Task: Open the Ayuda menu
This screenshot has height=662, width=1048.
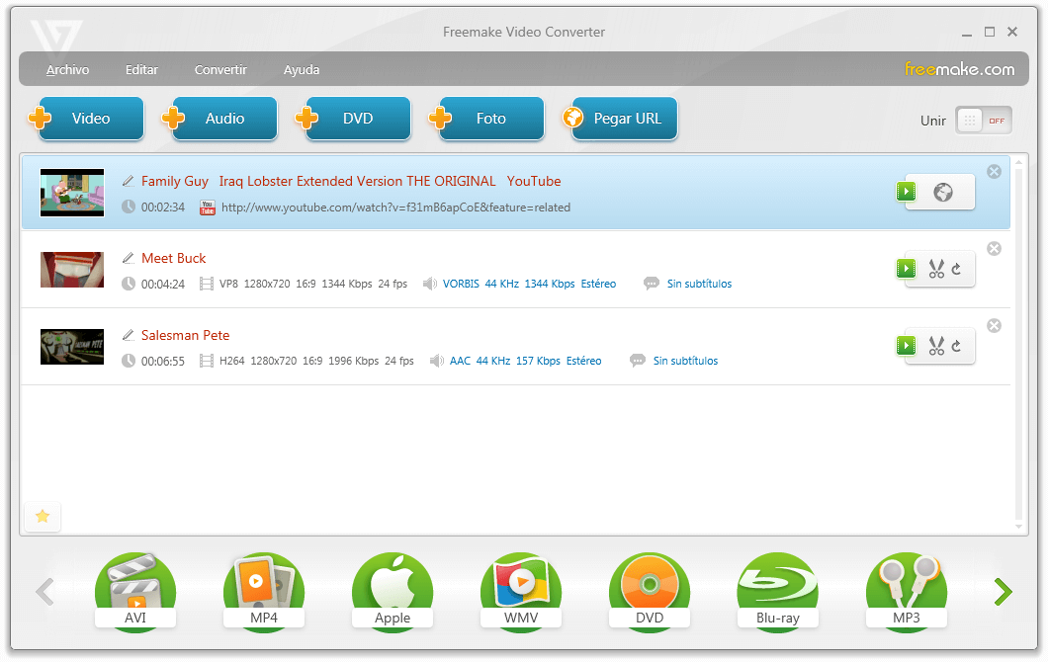Action: point(302,69)
